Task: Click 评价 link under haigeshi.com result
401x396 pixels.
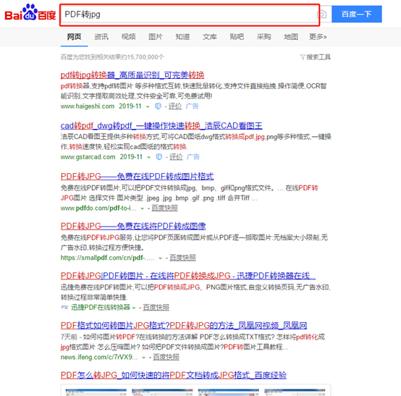Action: [175, 106]
